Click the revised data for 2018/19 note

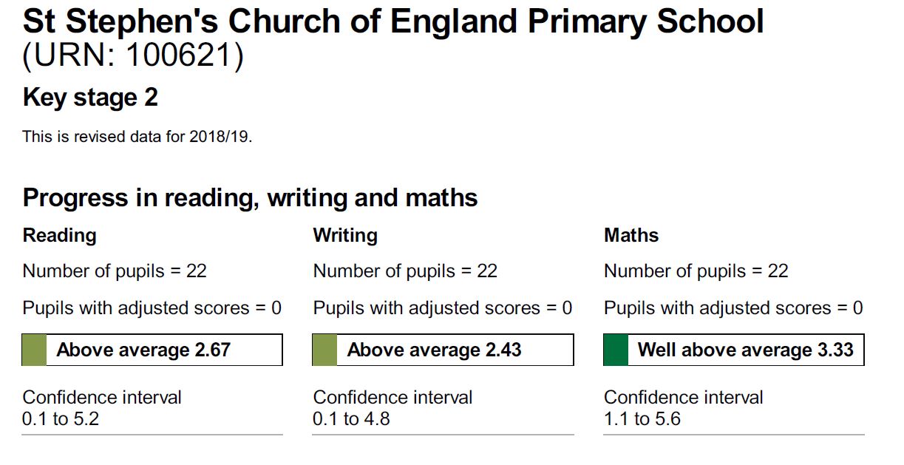137,137
